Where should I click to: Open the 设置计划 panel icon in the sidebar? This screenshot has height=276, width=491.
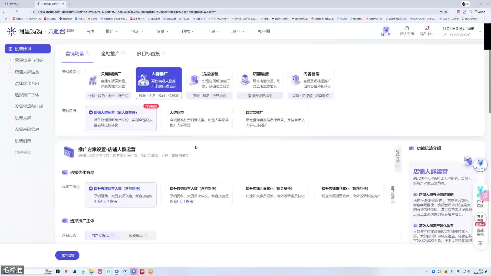click(x=10, y=49)
